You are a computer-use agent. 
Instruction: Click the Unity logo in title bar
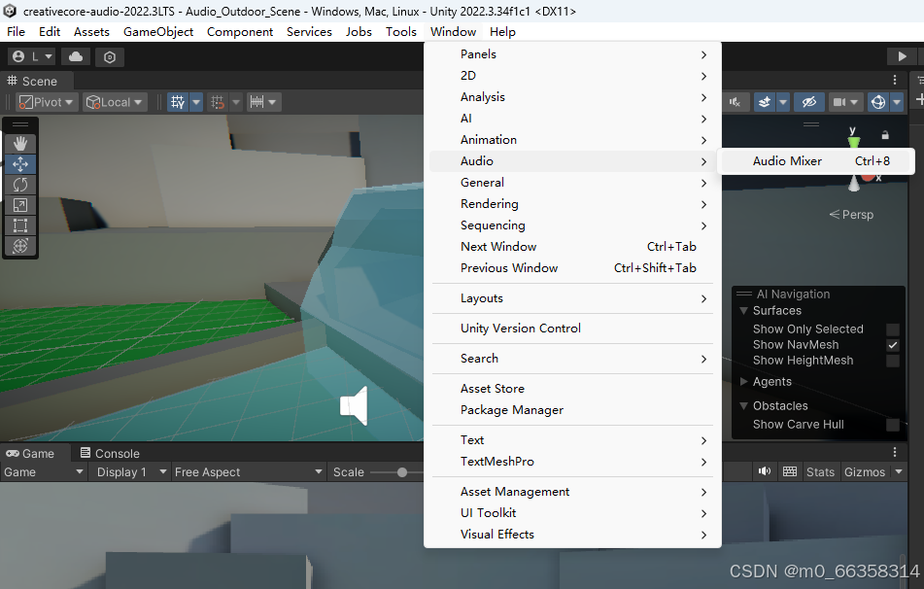(x=10, y=11)
